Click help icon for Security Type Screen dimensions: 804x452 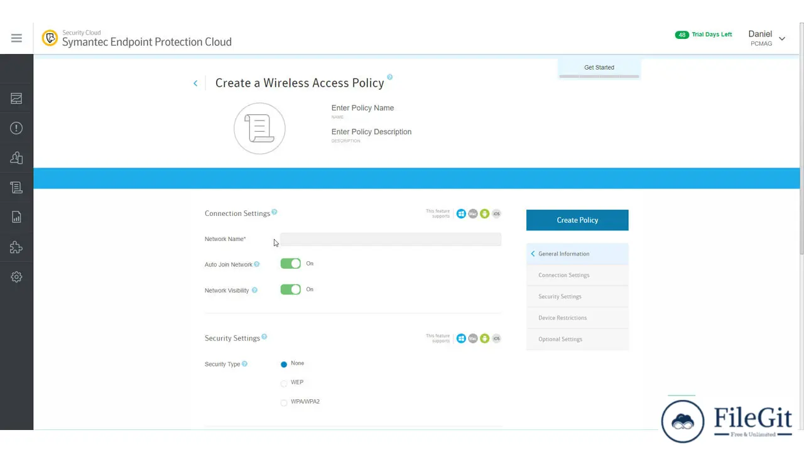pyautogui.click(x=244, y=363)
